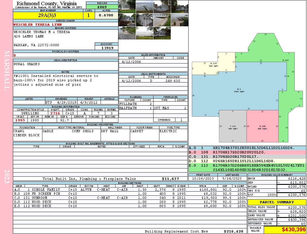Click the map number field 29A(3)3
The width and height of the screenshot is (307, 234).
point(48,15)
